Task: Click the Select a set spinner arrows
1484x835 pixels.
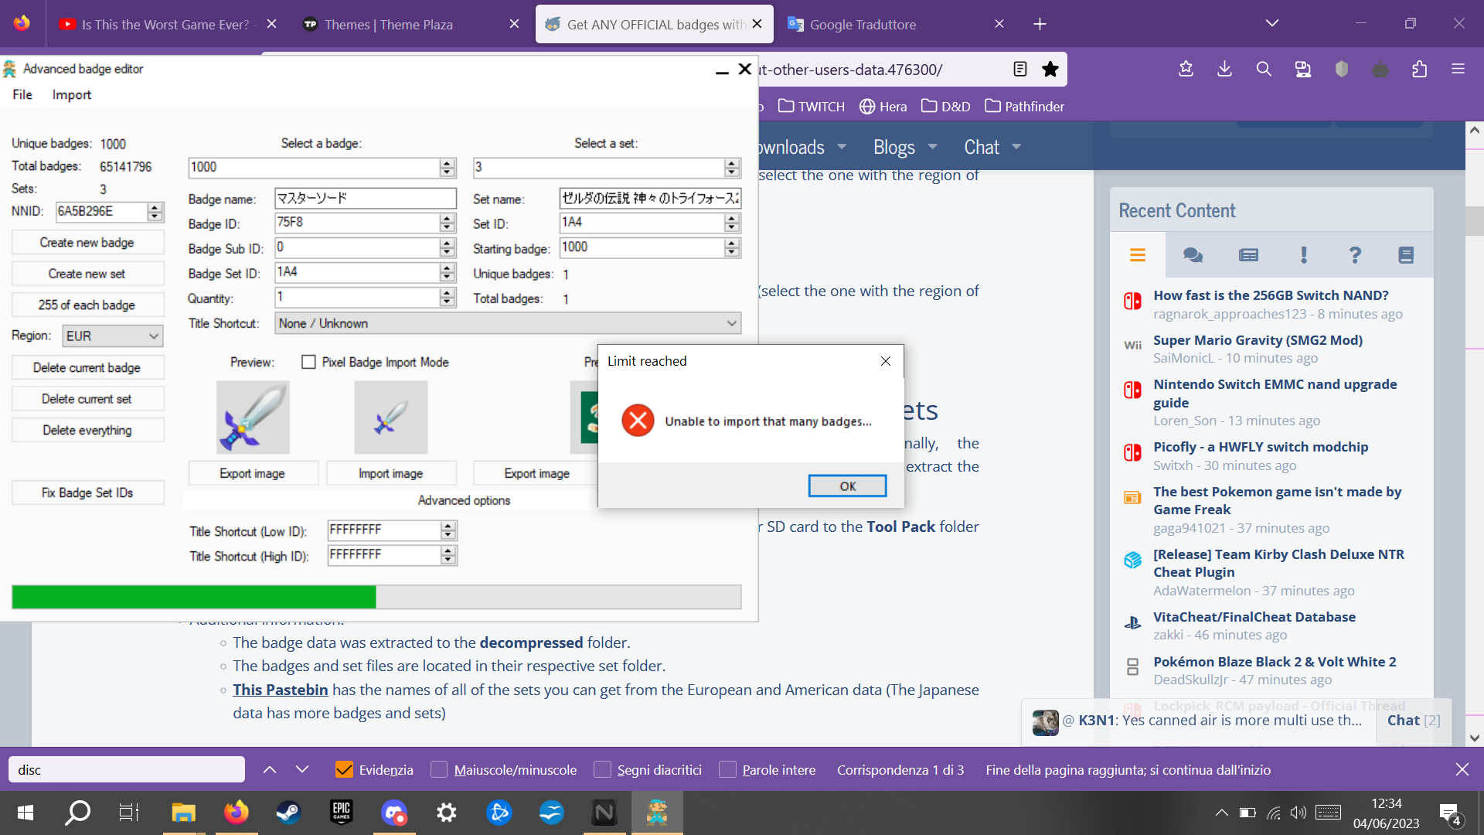Action: 732,167
